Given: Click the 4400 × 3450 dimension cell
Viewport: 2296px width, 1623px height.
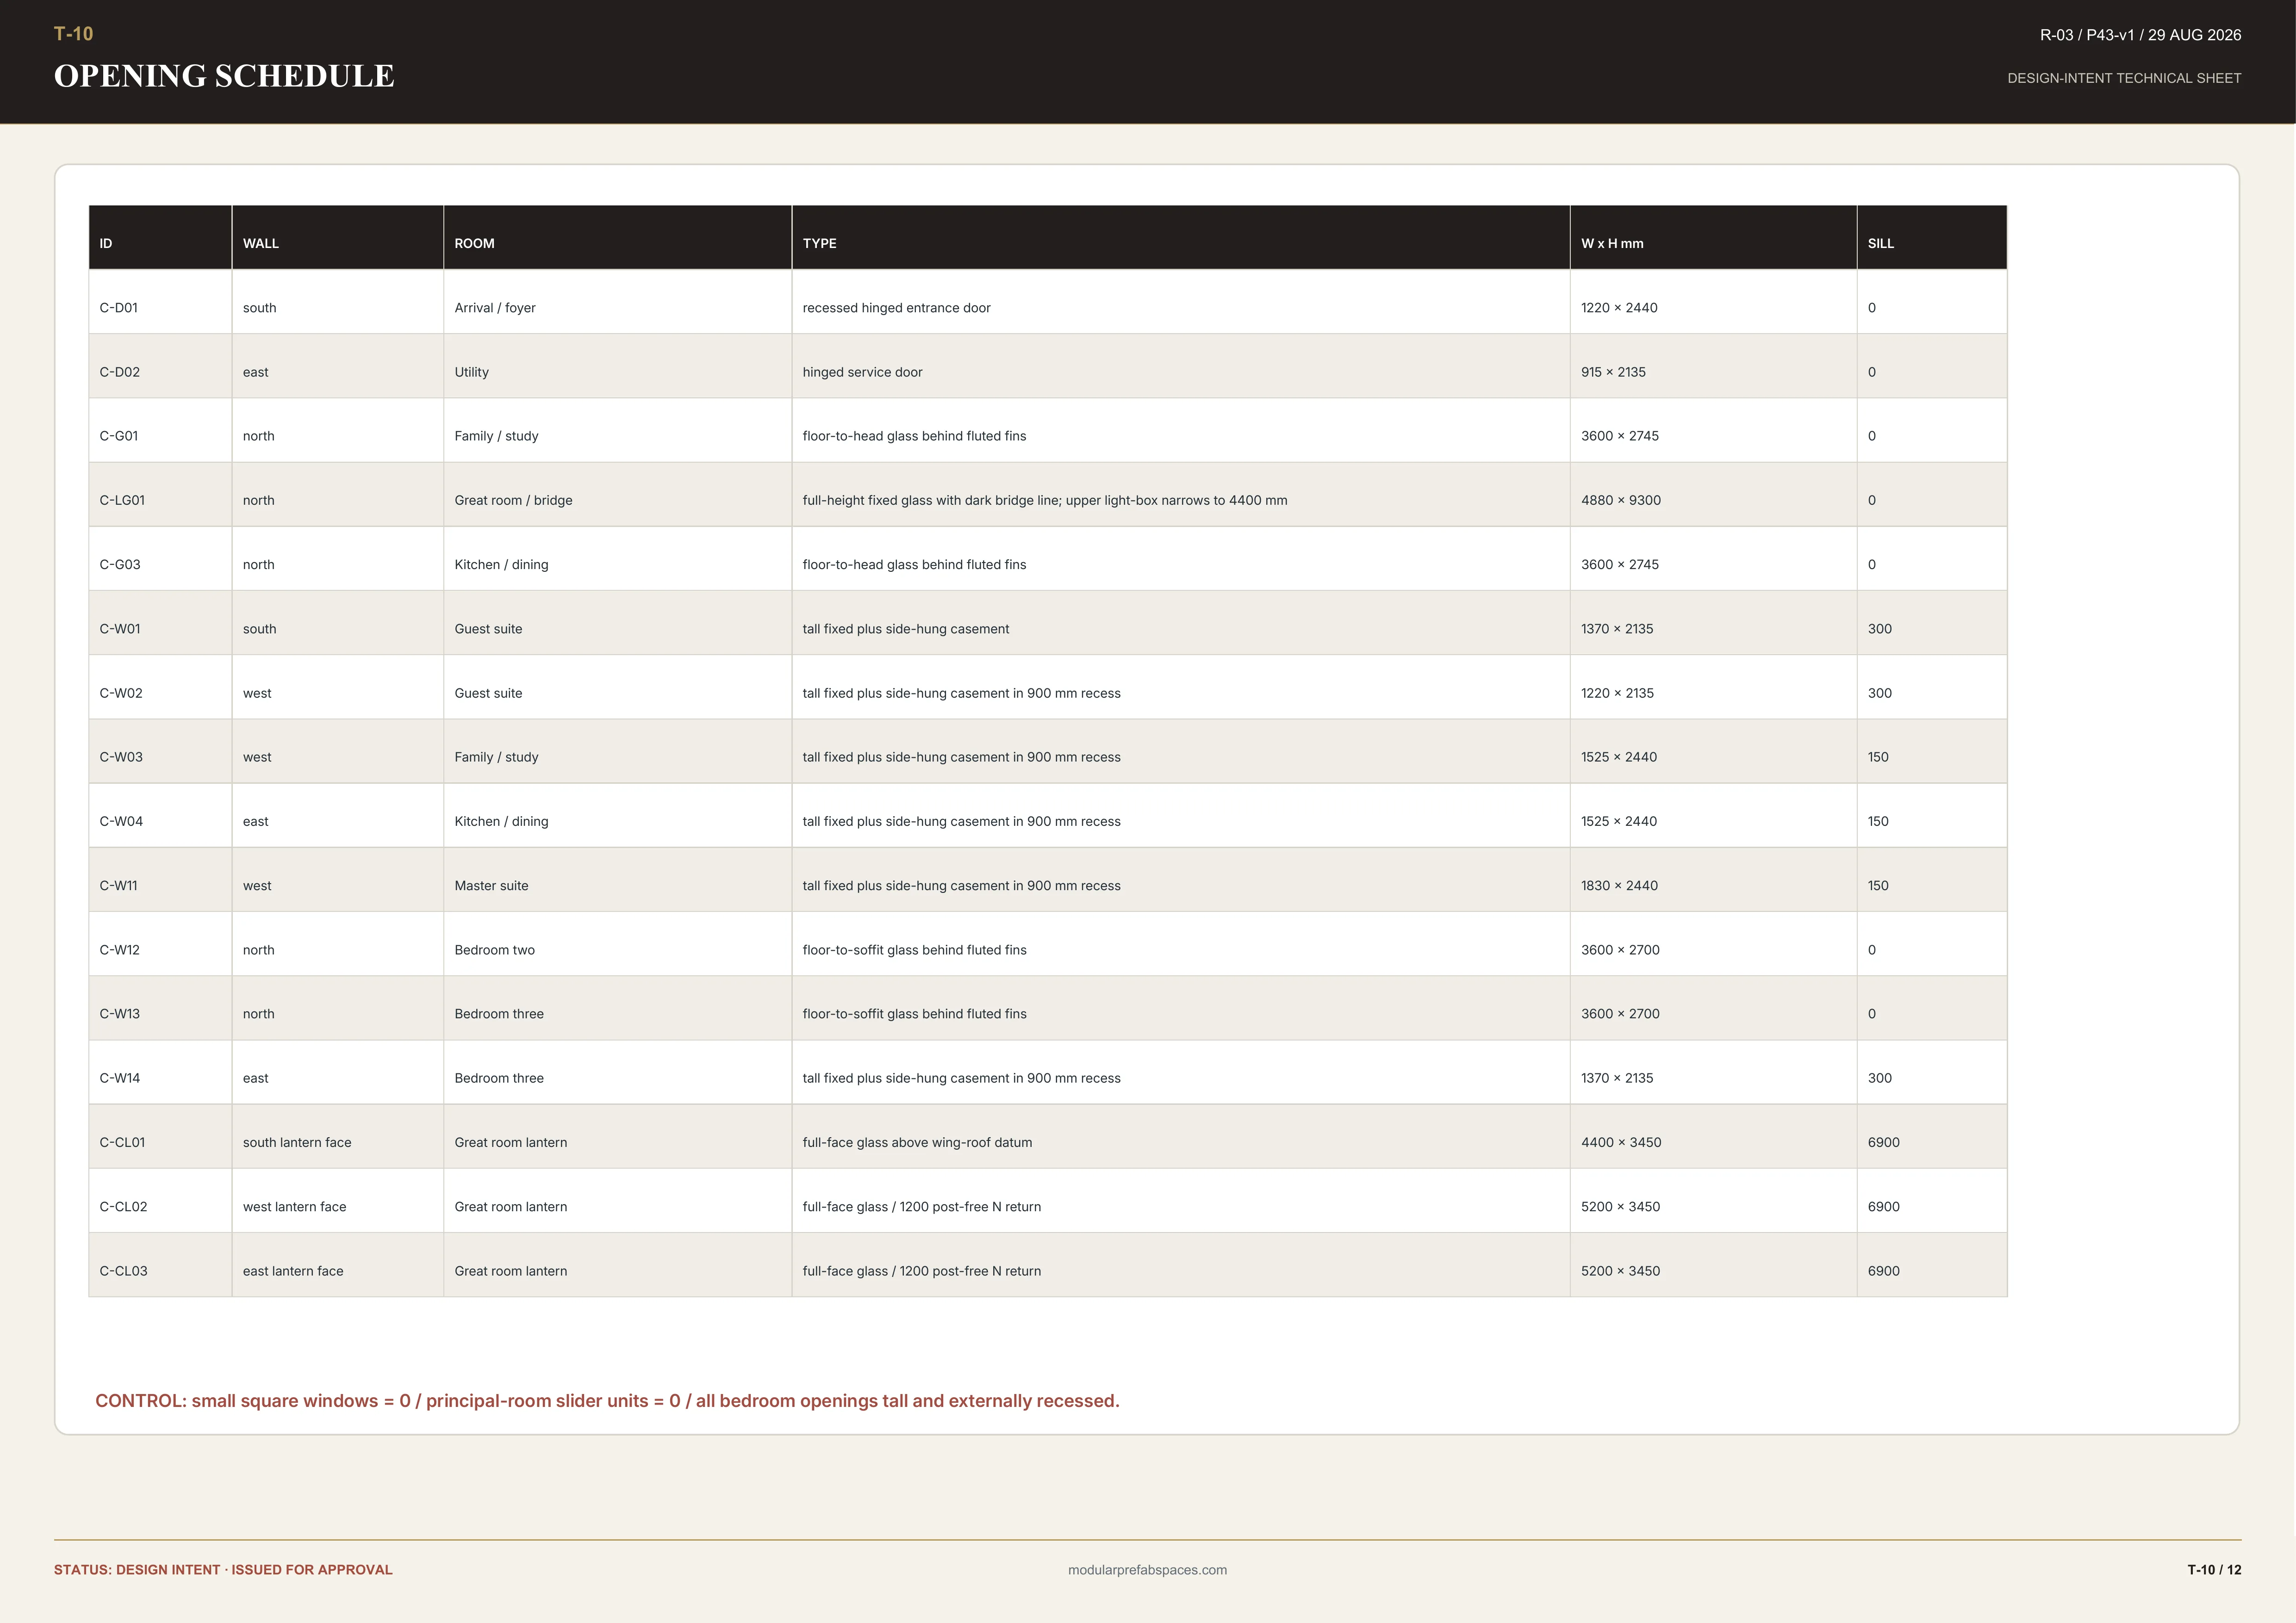Looking at the screenshot, I should point(1714,1136).
